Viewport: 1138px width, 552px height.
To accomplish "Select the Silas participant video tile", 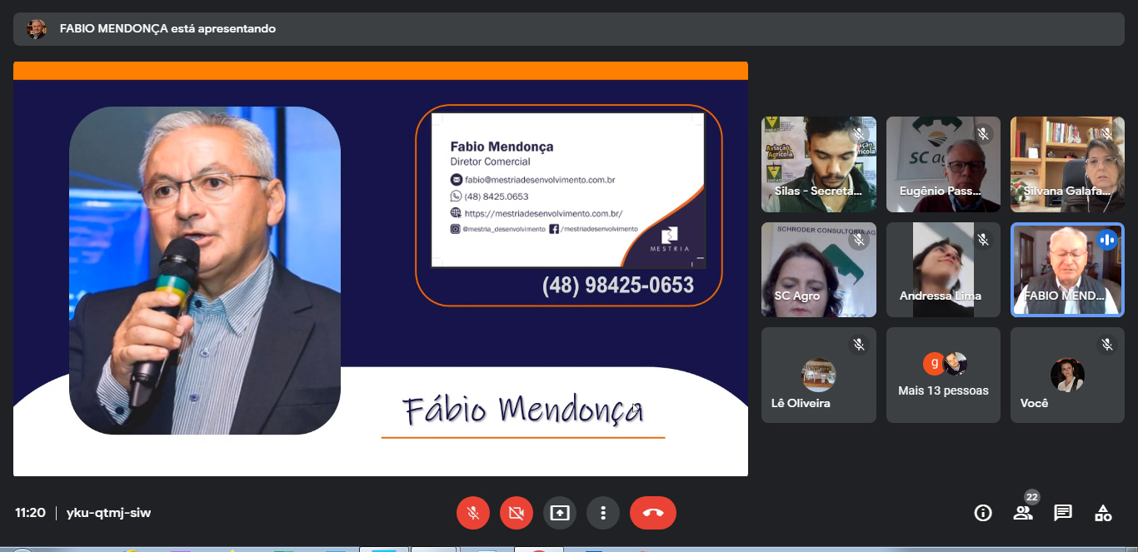I will 818,164.
